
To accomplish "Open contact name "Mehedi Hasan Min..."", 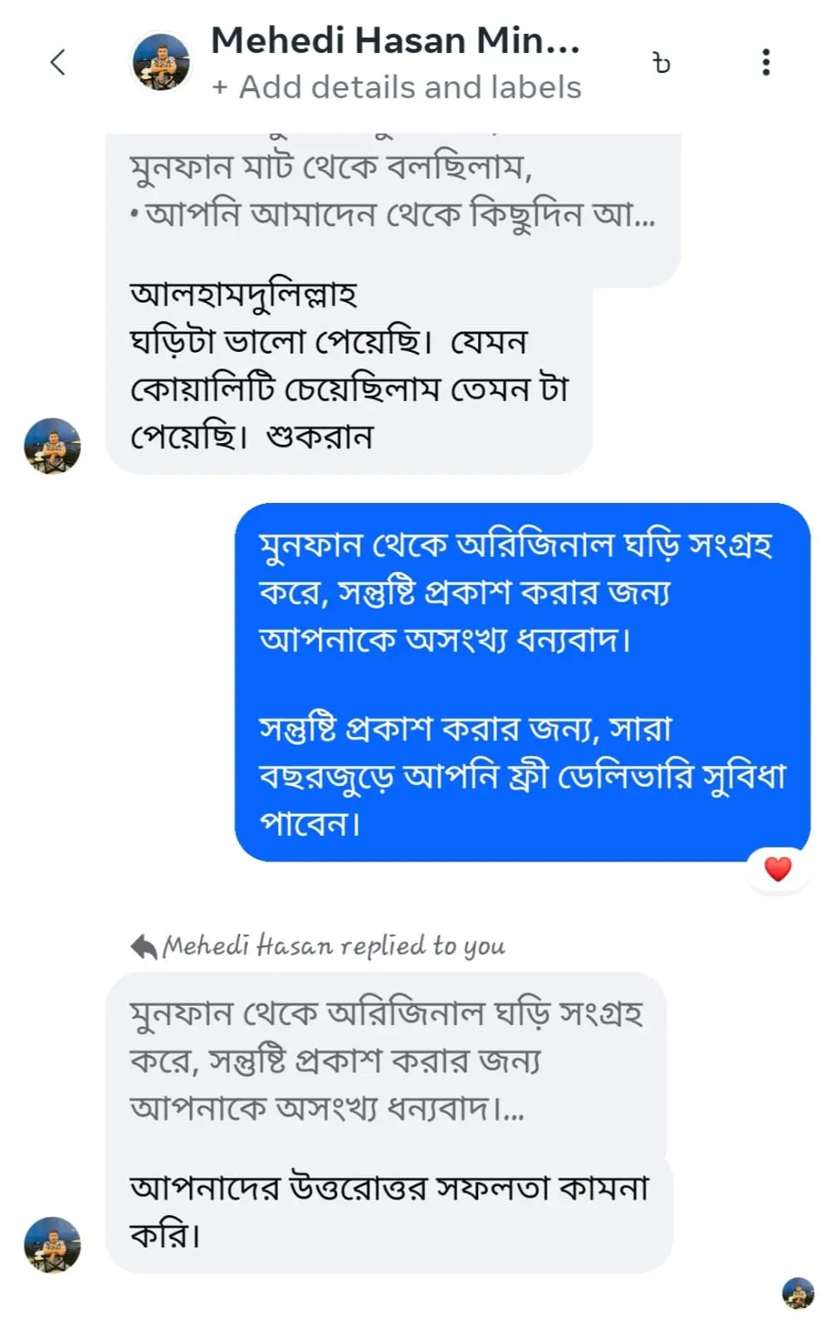I will pos(395,40).
